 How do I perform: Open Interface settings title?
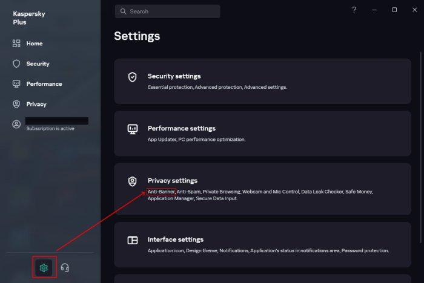coord(175,239)
